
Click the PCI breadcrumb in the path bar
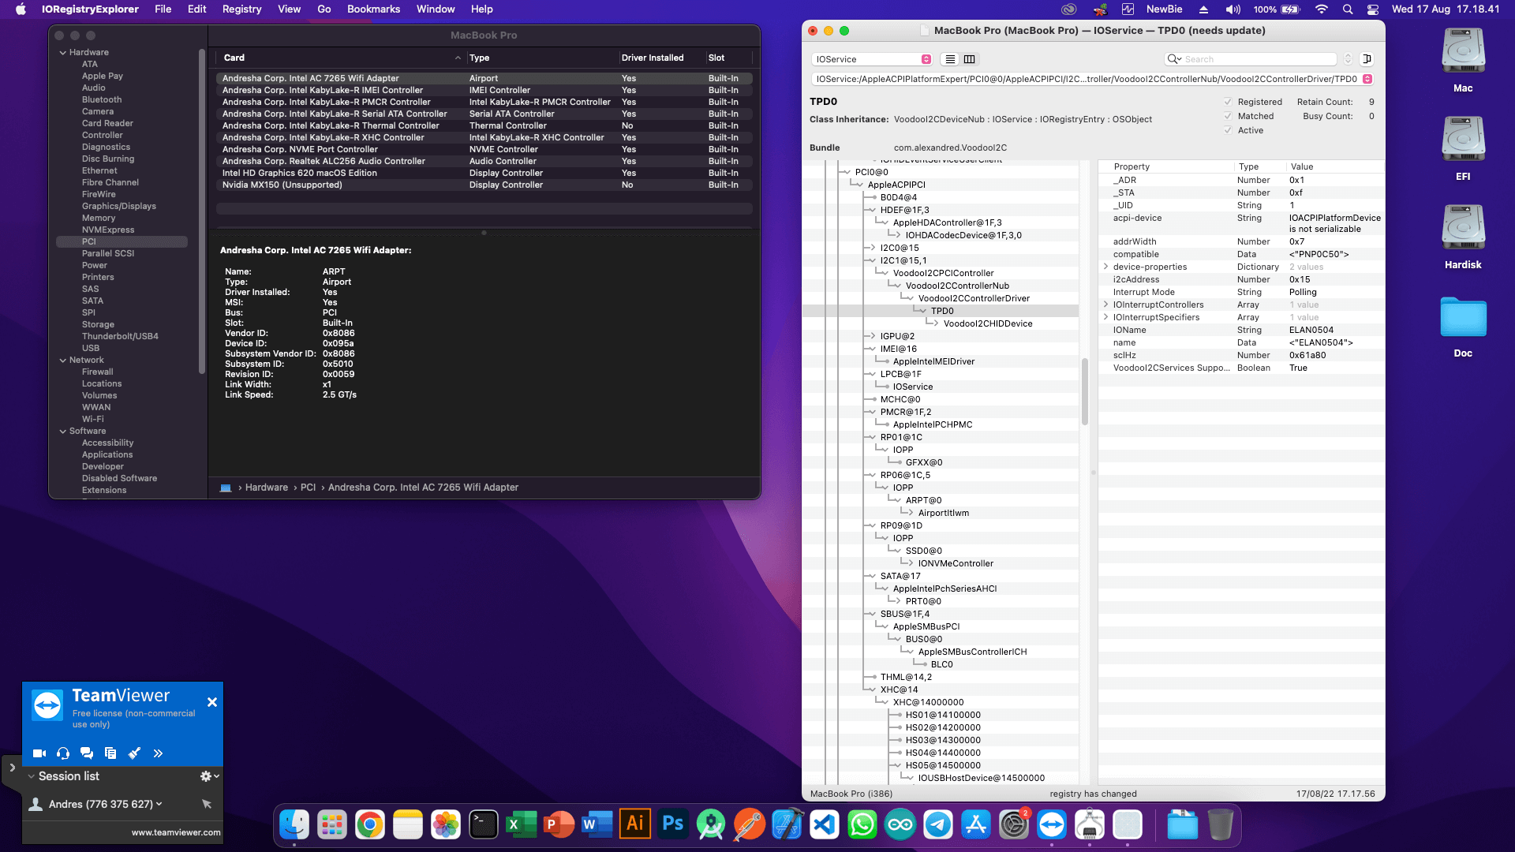point(308,488)
